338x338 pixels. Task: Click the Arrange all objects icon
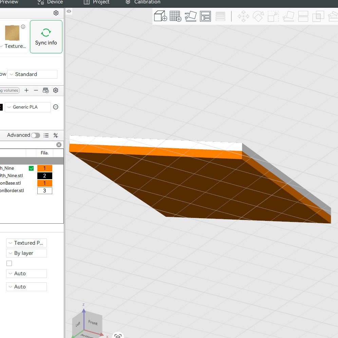pyautogui.click(x=205, y=16)
